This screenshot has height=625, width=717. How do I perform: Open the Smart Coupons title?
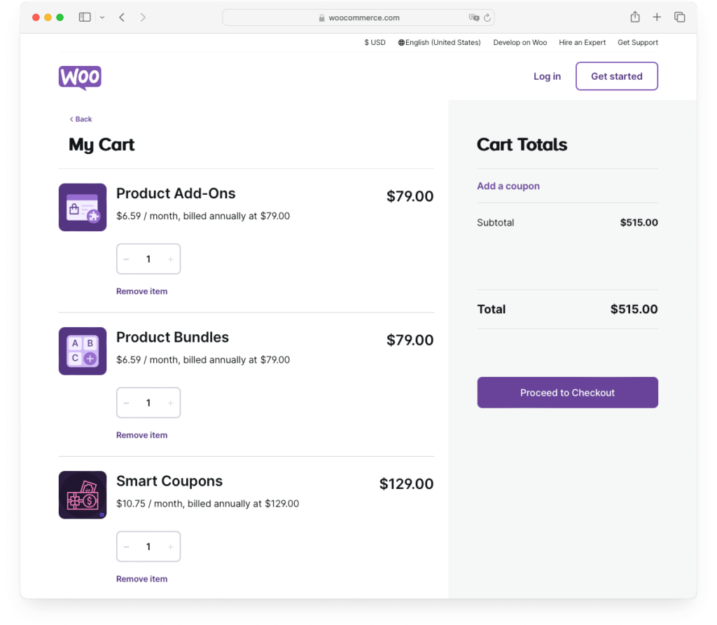[x=169, y=481]
